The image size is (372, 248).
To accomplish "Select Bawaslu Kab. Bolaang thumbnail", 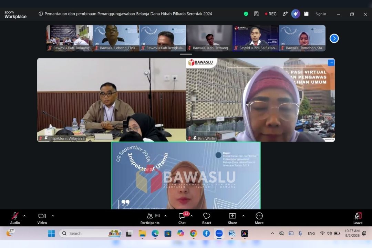I will click(x=70, y=38).
